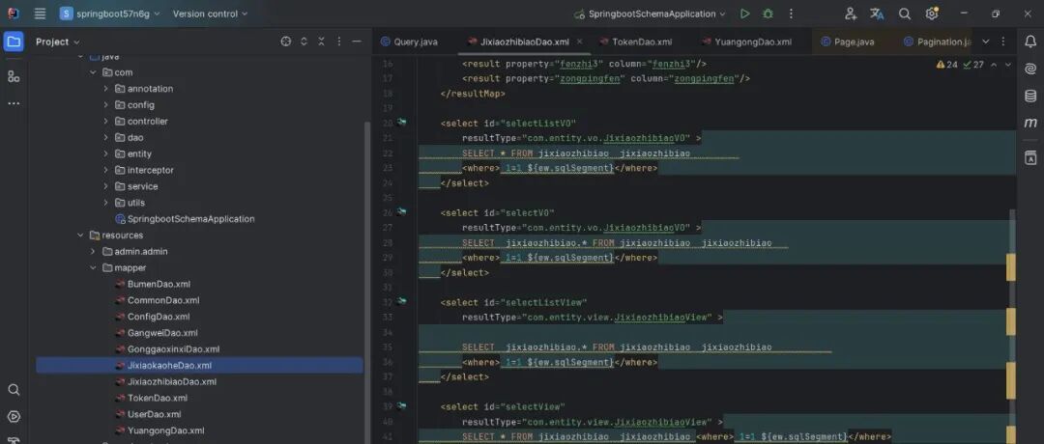Viewport: 1044px width, 444px height.
Task: Collapse the mapper folder chevron
Action: (93, 268)
